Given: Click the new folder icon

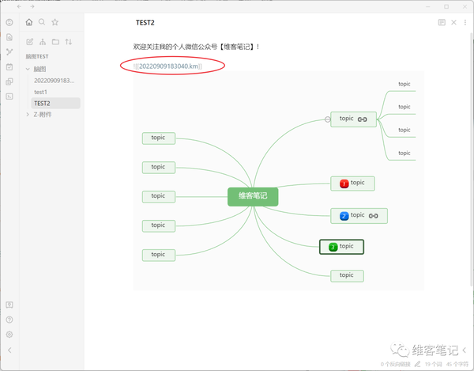Looking at the screenshot, I should pyautogui.click(x=55, y=41).
